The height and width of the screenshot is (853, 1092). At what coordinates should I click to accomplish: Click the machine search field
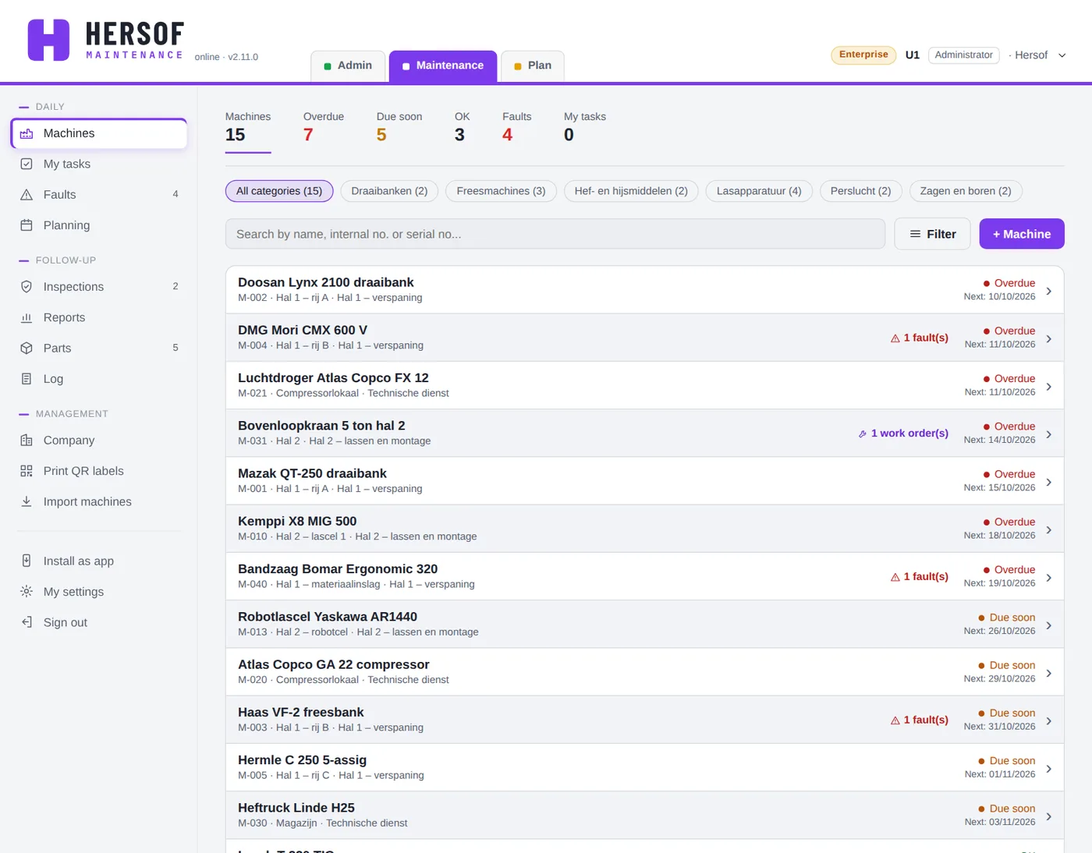tap(555, 234)
